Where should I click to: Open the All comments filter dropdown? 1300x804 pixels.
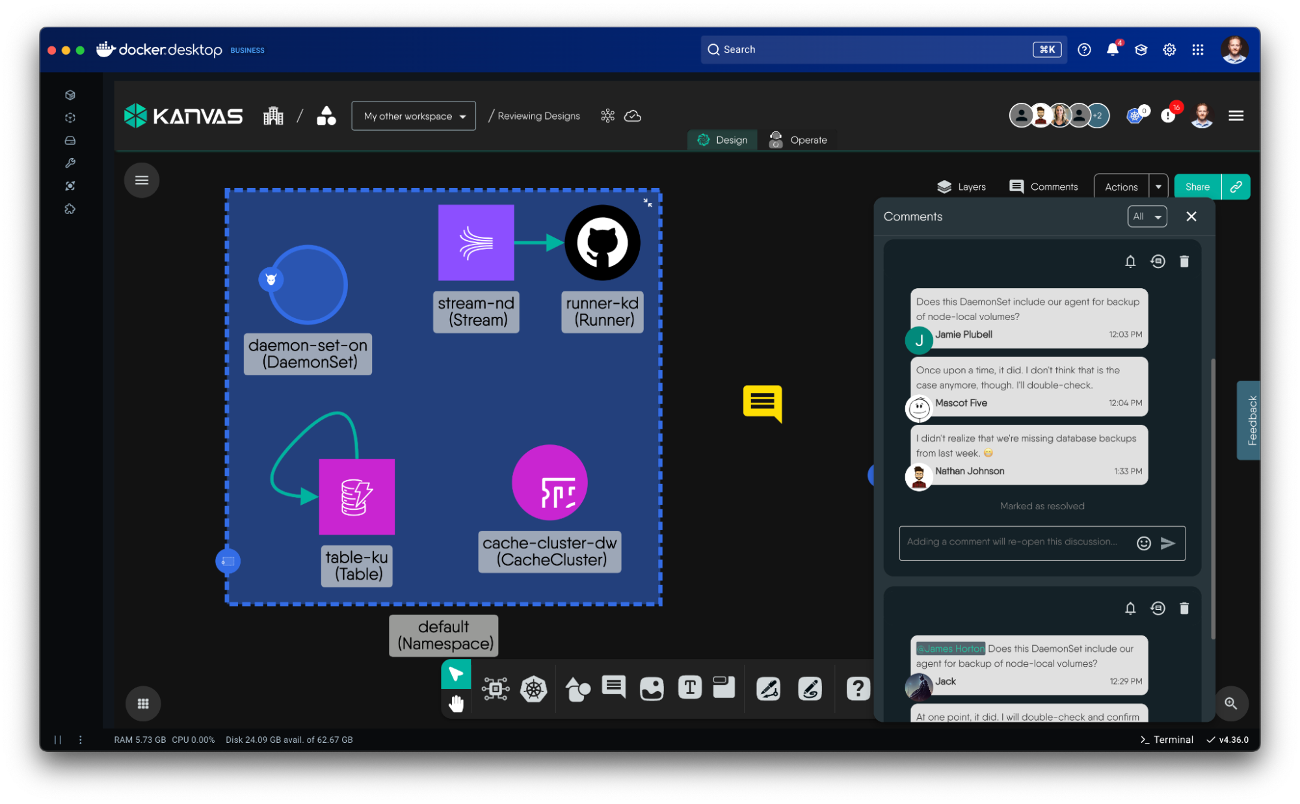[1147, 217]
